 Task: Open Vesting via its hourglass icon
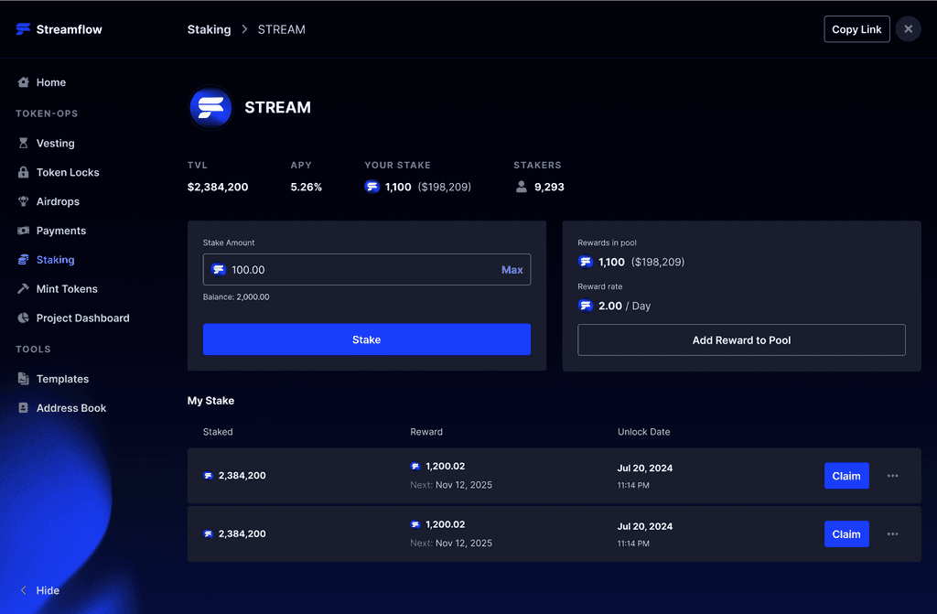(23, 143)
